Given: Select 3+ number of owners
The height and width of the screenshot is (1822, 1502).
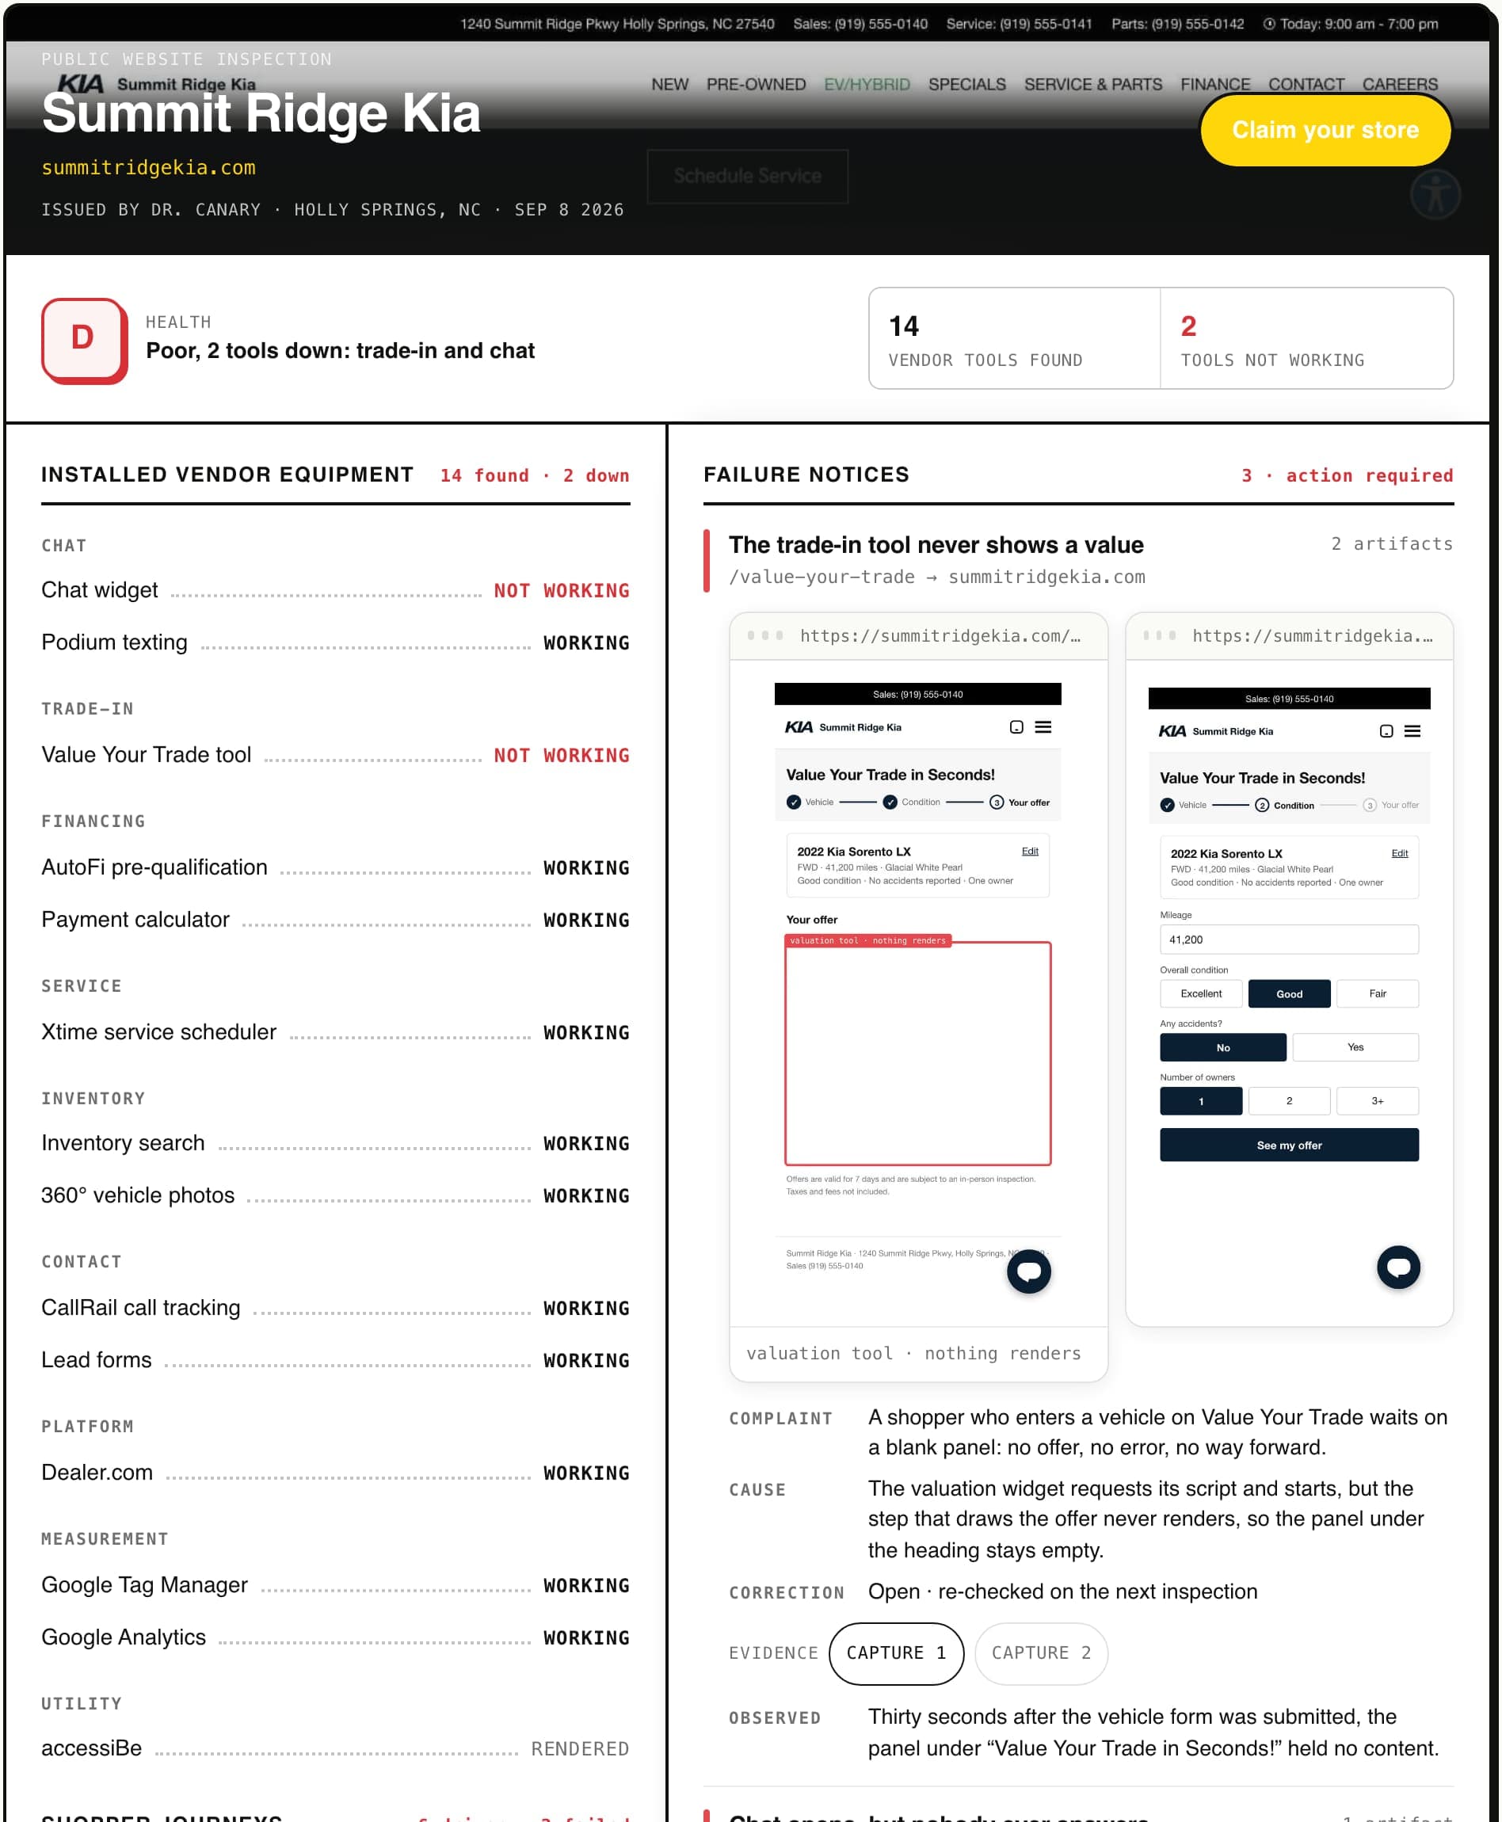Looking at the screenshot, I should [1378, 1100].
